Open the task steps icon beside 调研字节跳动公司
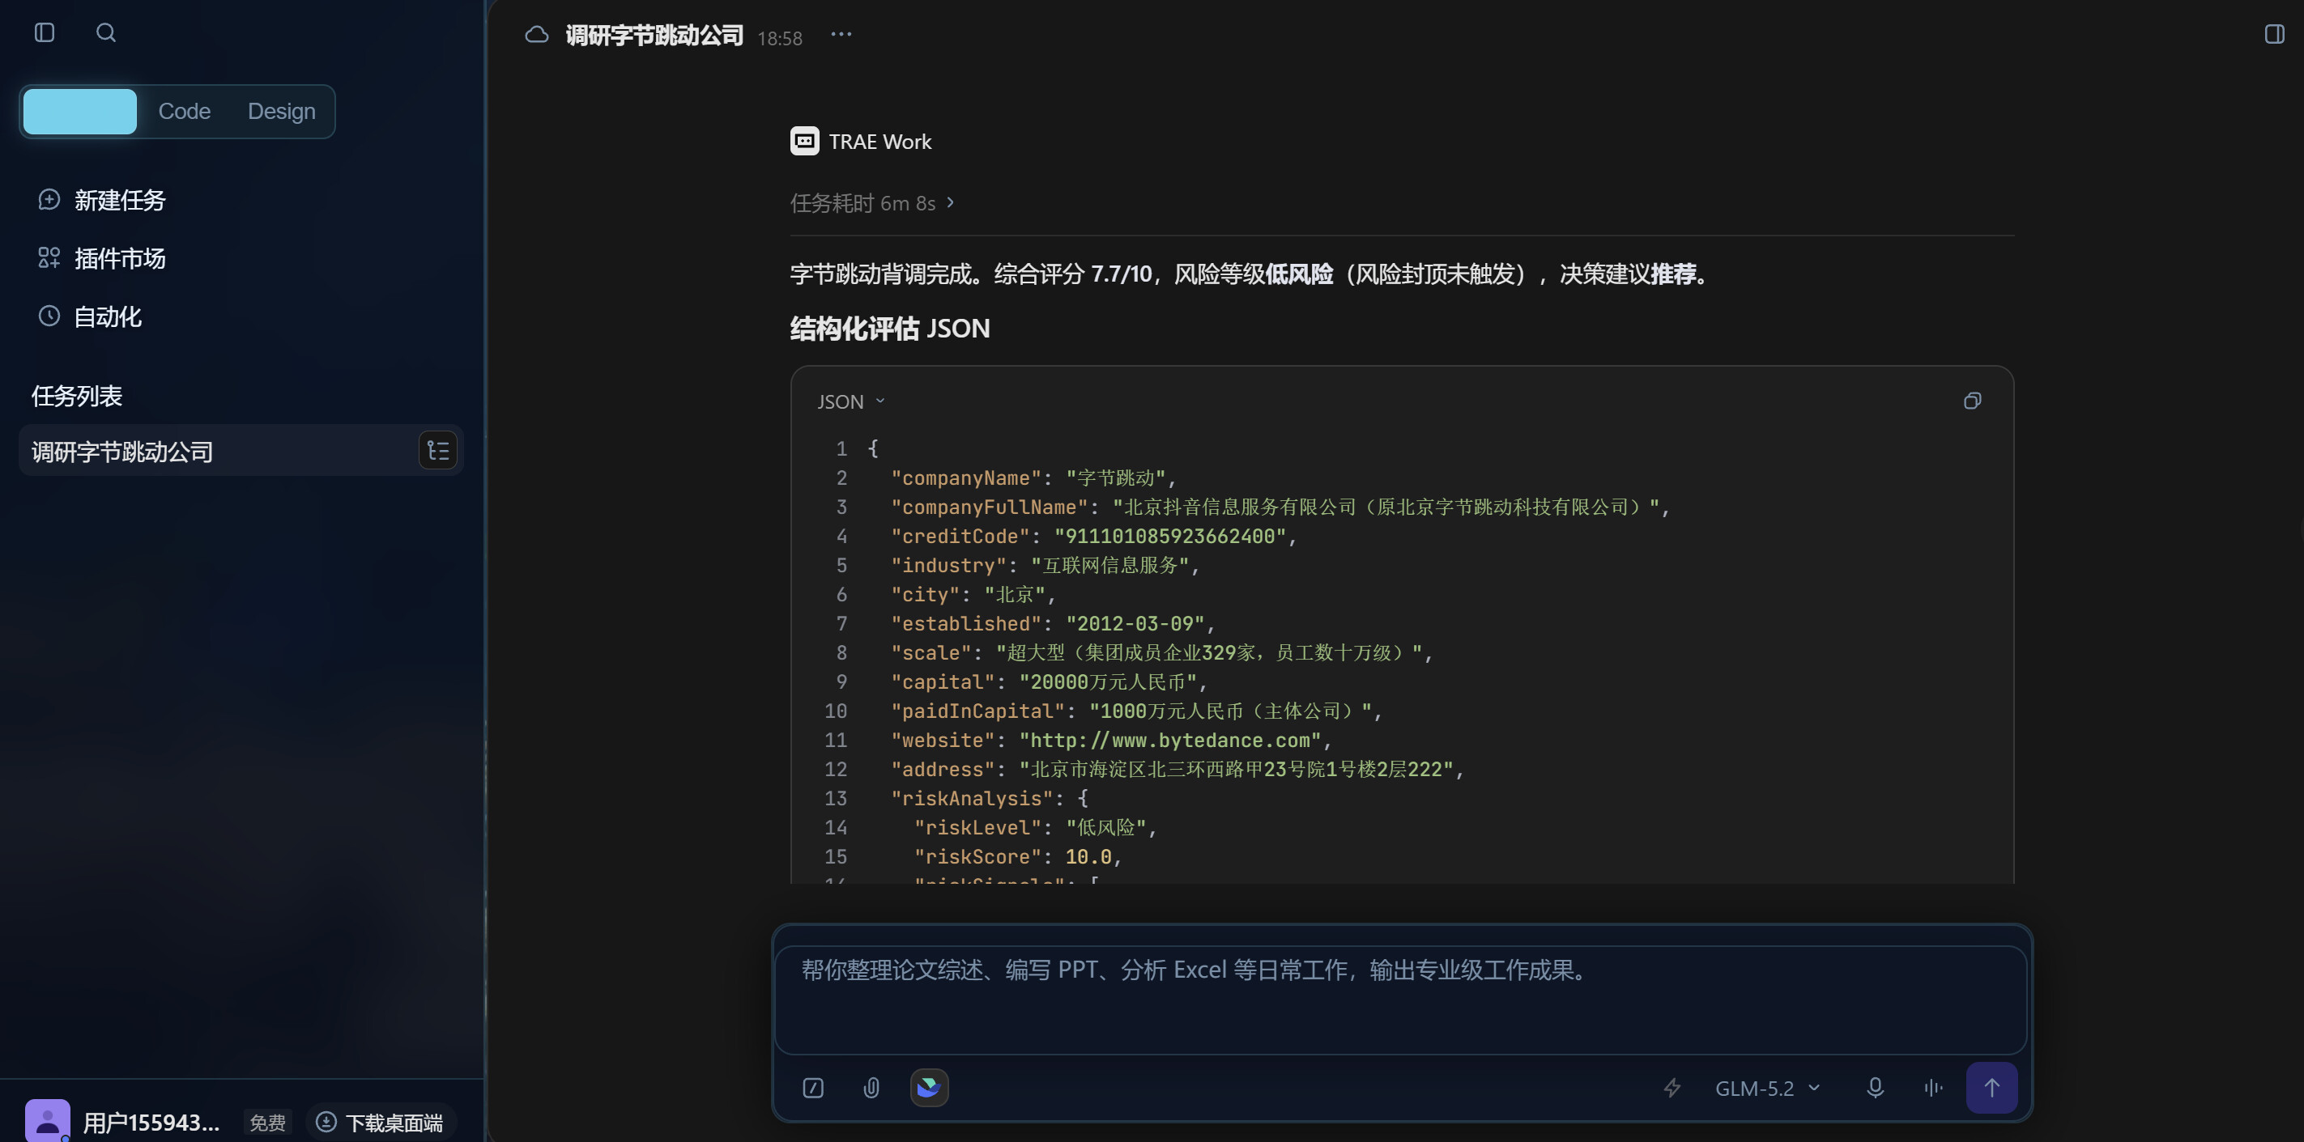 pos(438,450)
